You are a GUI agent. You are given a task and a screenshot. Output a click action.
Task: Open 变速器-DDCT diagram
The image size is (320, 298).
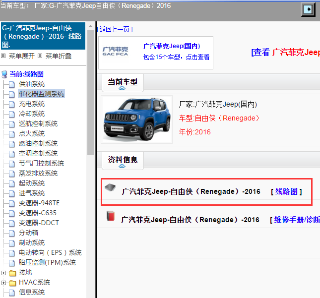pyautogui.click(x=39, y=223)
